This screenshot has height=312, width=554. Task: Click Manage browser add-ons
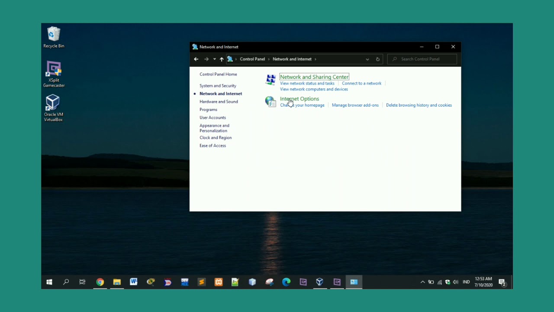pos(355,105)
